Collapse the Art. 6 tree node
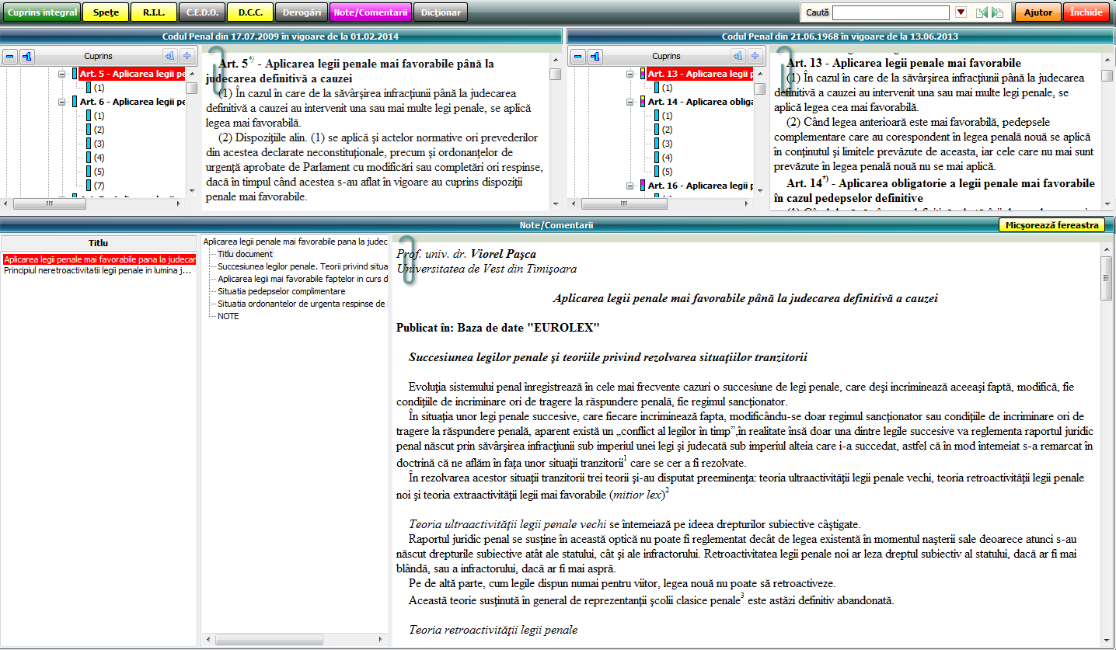1116x650 pixels. point(62,102)
